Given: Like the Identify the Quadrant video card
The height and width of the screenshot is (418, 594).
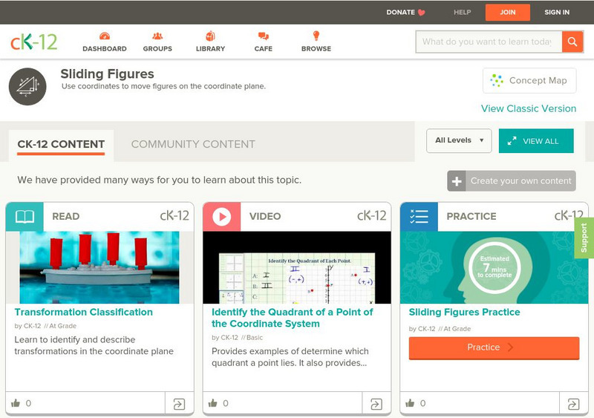Looking at the screenshot, I should click(x=213, y=403).
